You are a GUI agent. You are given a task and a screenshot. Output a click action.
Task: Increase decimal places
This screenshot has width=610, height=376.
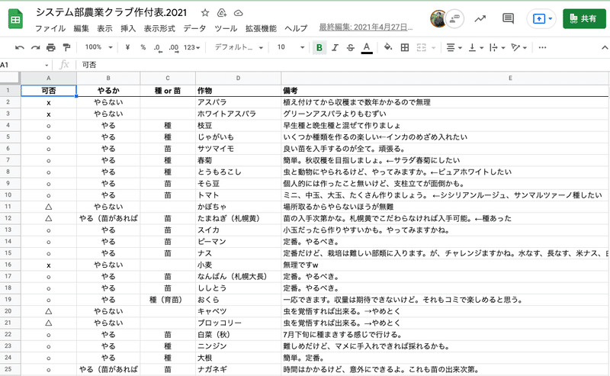174,48
